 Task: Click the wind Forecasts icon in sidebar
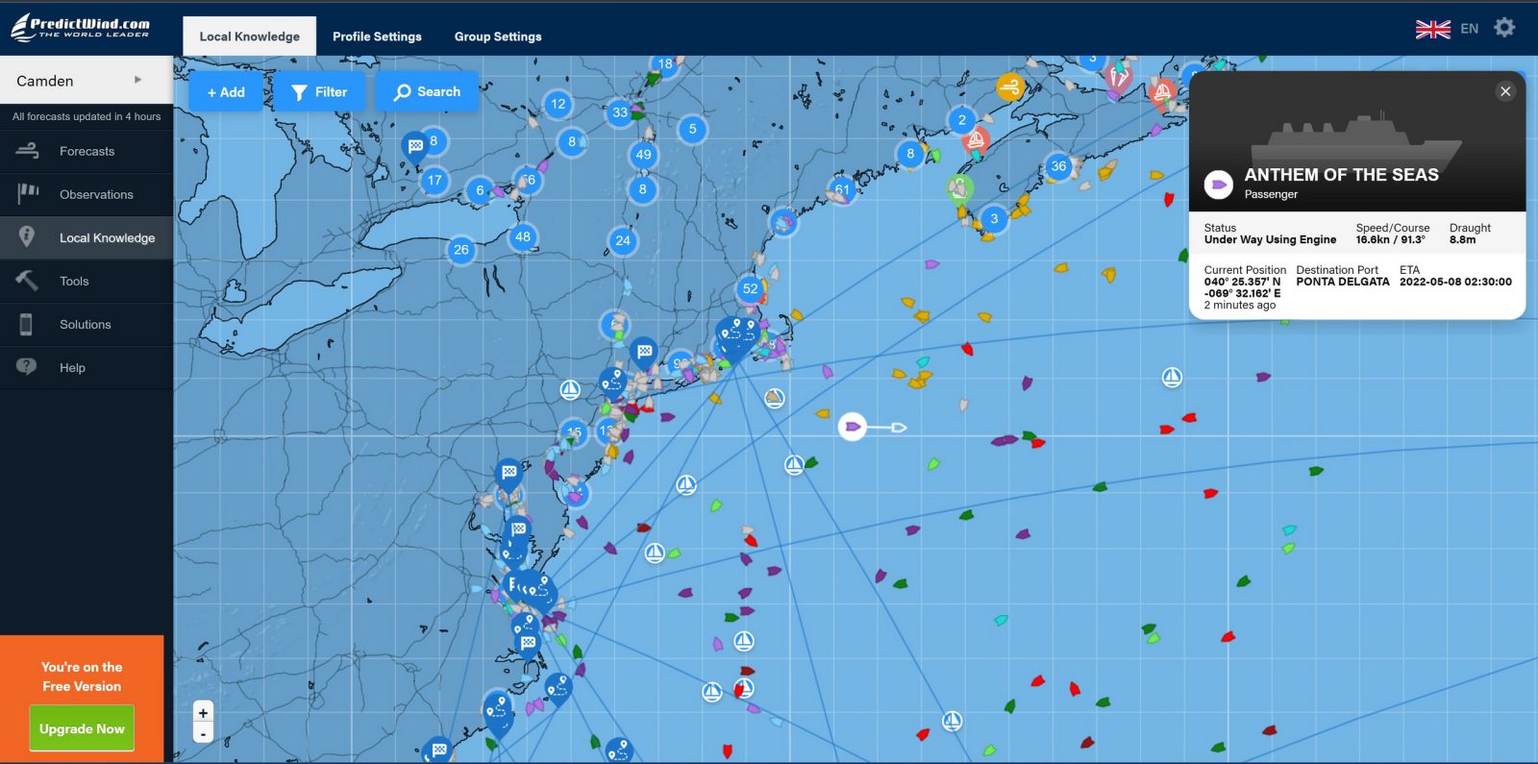click(x=28, y=151)
